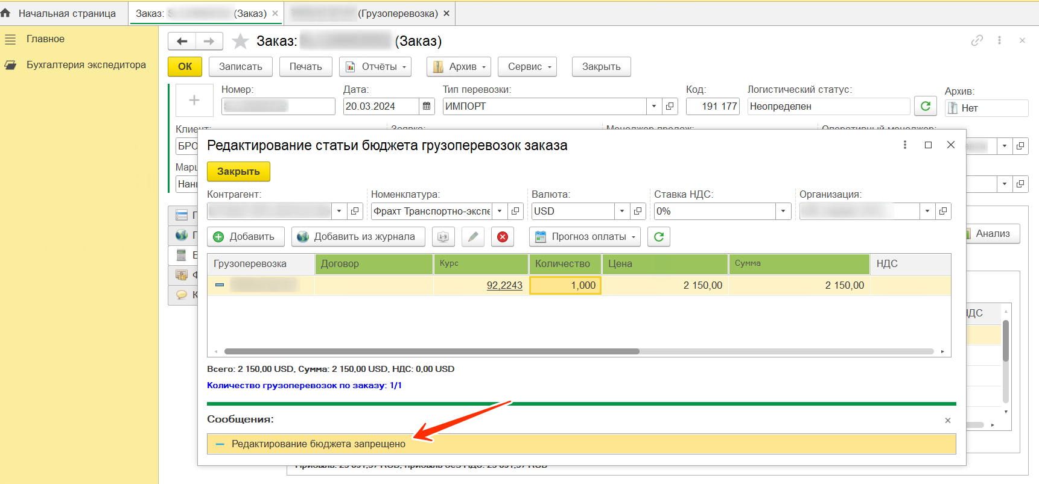Refresh the budget table with green arrow
1039x484 pixels.
(x=659, y=237)
